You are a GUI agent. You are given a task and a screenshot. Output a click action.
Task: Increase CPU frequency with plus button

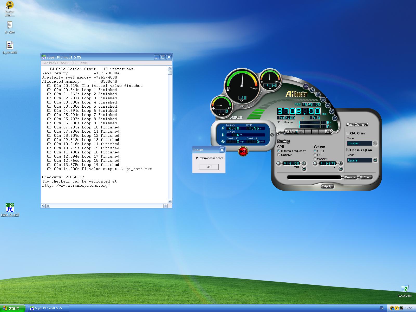(x=304, y=163)
